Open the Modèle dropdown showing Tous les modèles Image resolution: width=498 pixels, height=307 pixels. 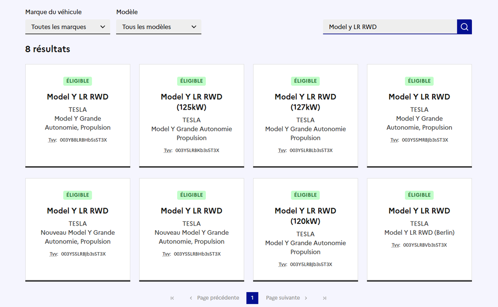(159, 27)
